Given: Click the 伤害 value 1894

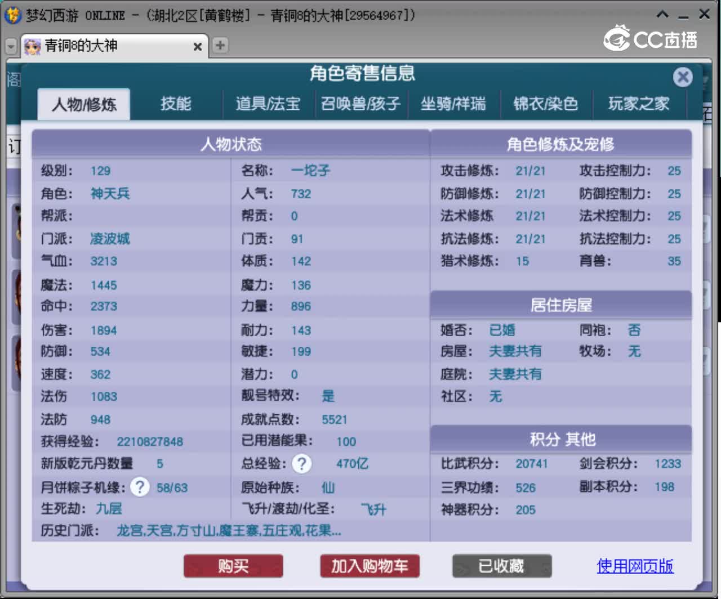Looking at the screenshot, I should tap(104, 330).
